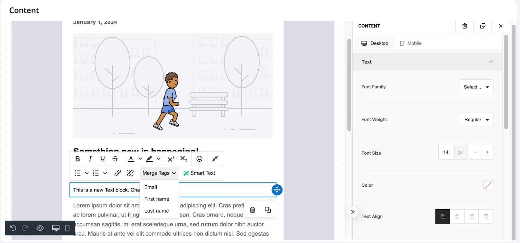520x243 pixels.
Task: Click the insert link icon
Action: [x=118, y=173]
